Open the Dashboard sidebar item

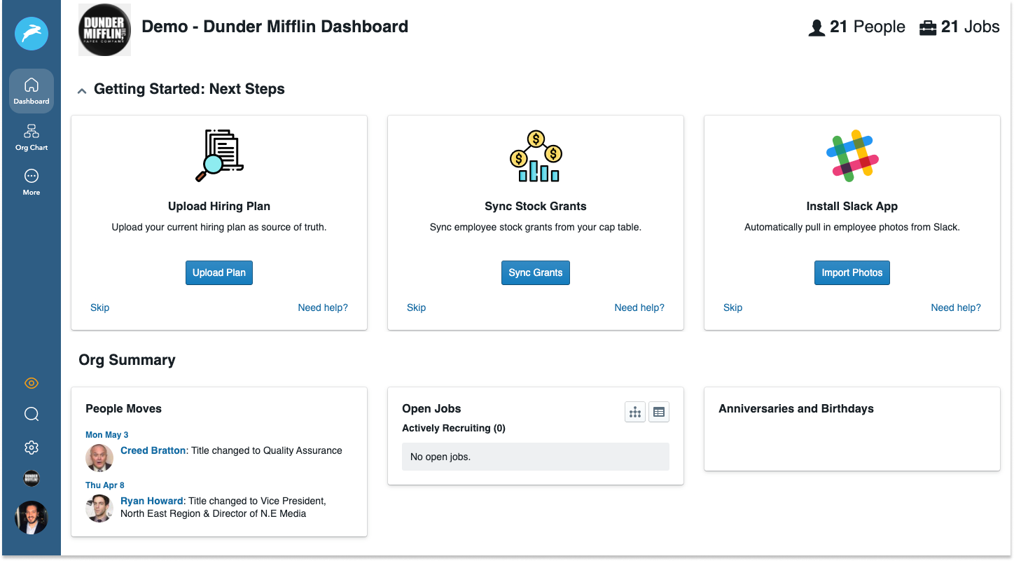click(x=32, y=91)
